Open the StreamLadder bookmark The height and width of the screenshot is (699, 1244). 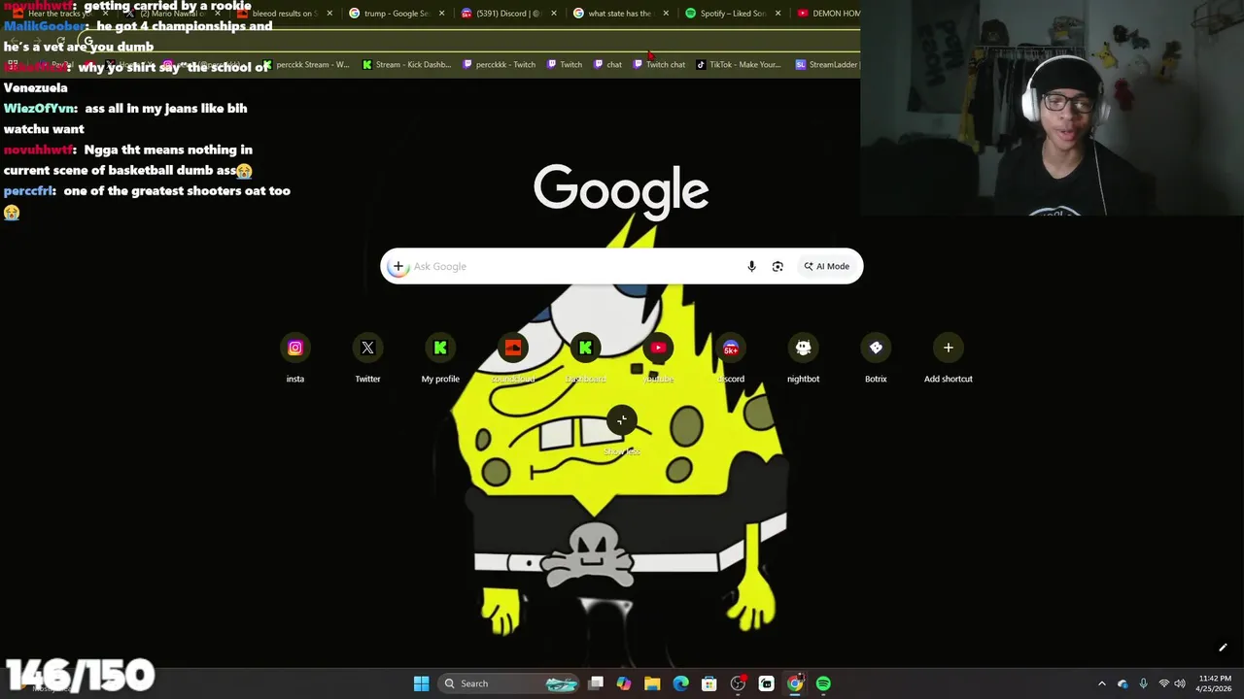pos(827,65)
